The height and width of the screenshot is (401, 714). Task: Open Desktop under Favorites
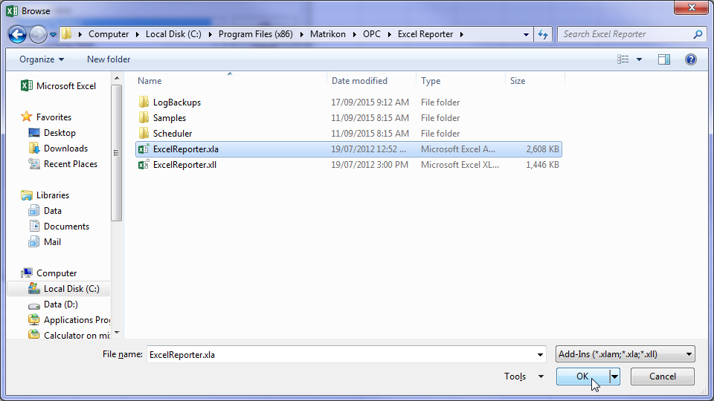[x=52, y=133]
